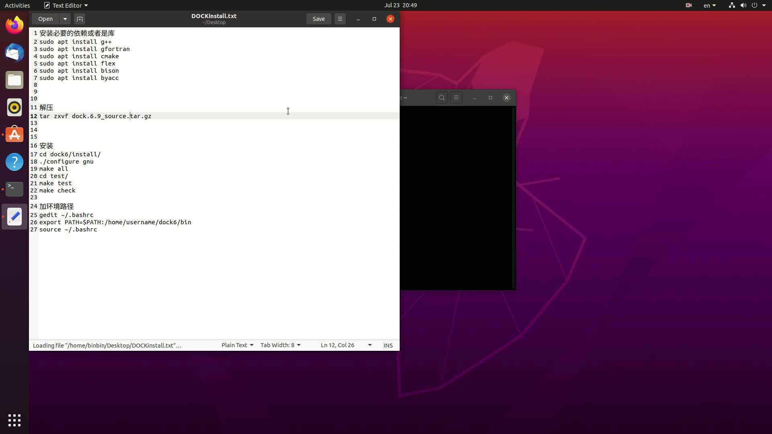This screenshot has width=772, height=434.
Task: Click the hamburger menu icon
Action: (340, 18)
